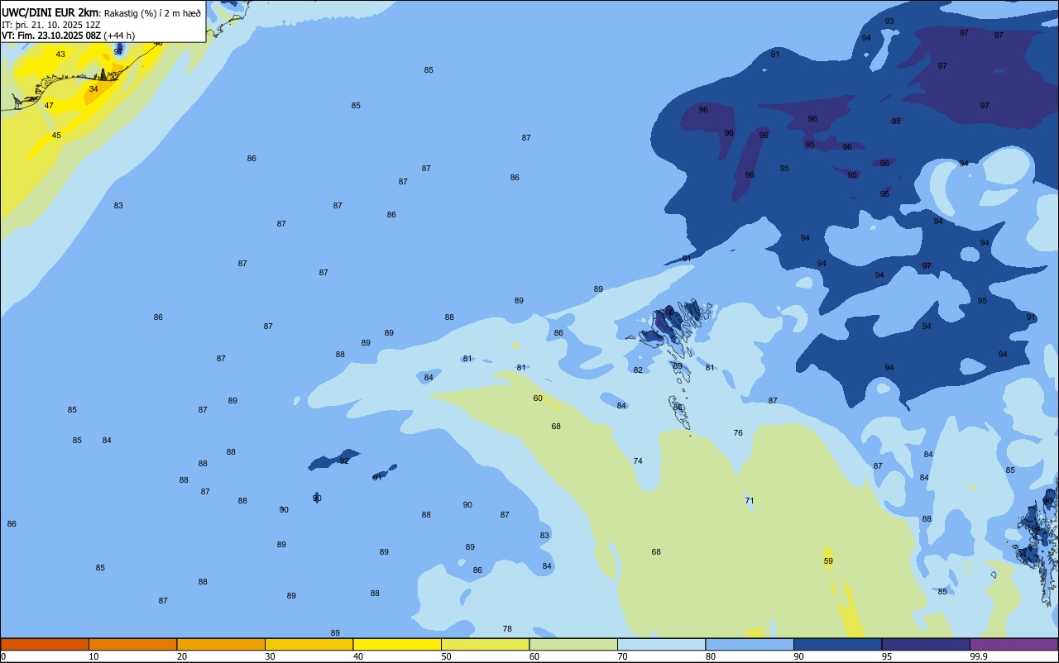Viewport: 1059px width, 663px height.
Task: Click the humidity value 92 on the map
Action: click(x=344, y=461)
